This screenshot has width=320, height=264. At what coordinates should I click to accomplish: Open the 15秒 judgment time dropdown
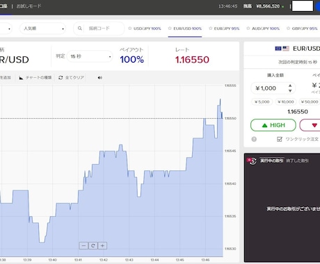90,56
